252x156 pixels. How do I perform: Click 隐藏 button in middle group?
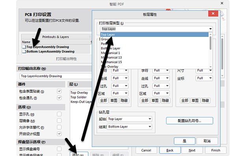coord(165,101)
